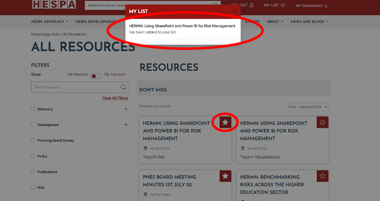The width and height of the screenshot is (380, 201).
Task: Open My List in header
Action: 274,5
